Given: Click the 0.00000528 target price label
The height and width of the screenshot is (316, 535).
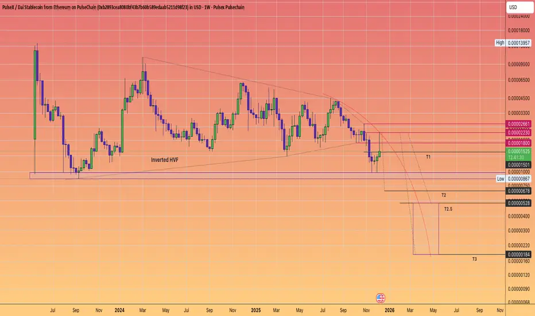Looking at the screenshot, I should [x=518, y=203].
